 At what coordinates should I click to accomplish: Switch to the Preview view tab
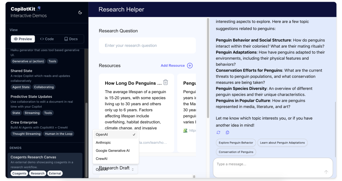click(23, 39)
